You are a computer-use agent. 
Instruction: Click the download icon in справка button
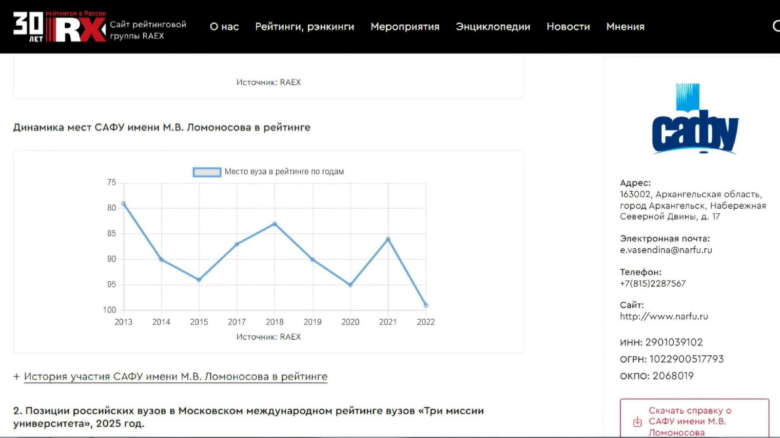637,421
